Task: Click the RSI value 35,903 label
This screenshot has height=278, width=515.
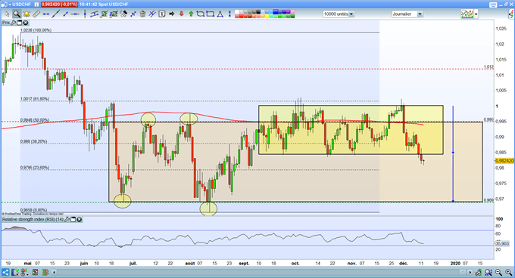Action: pos(502,243)
